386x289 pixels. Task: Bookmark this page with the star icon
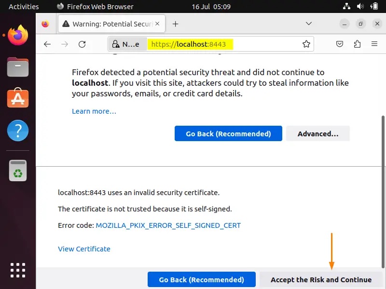coord(306,44)
